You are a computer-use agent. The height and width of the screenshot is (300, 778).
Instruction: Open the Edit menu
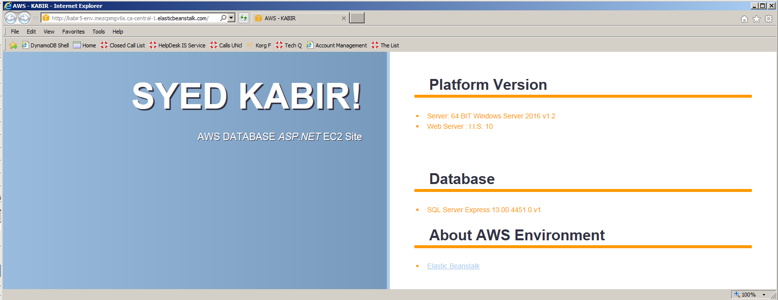tap(31, 32)
